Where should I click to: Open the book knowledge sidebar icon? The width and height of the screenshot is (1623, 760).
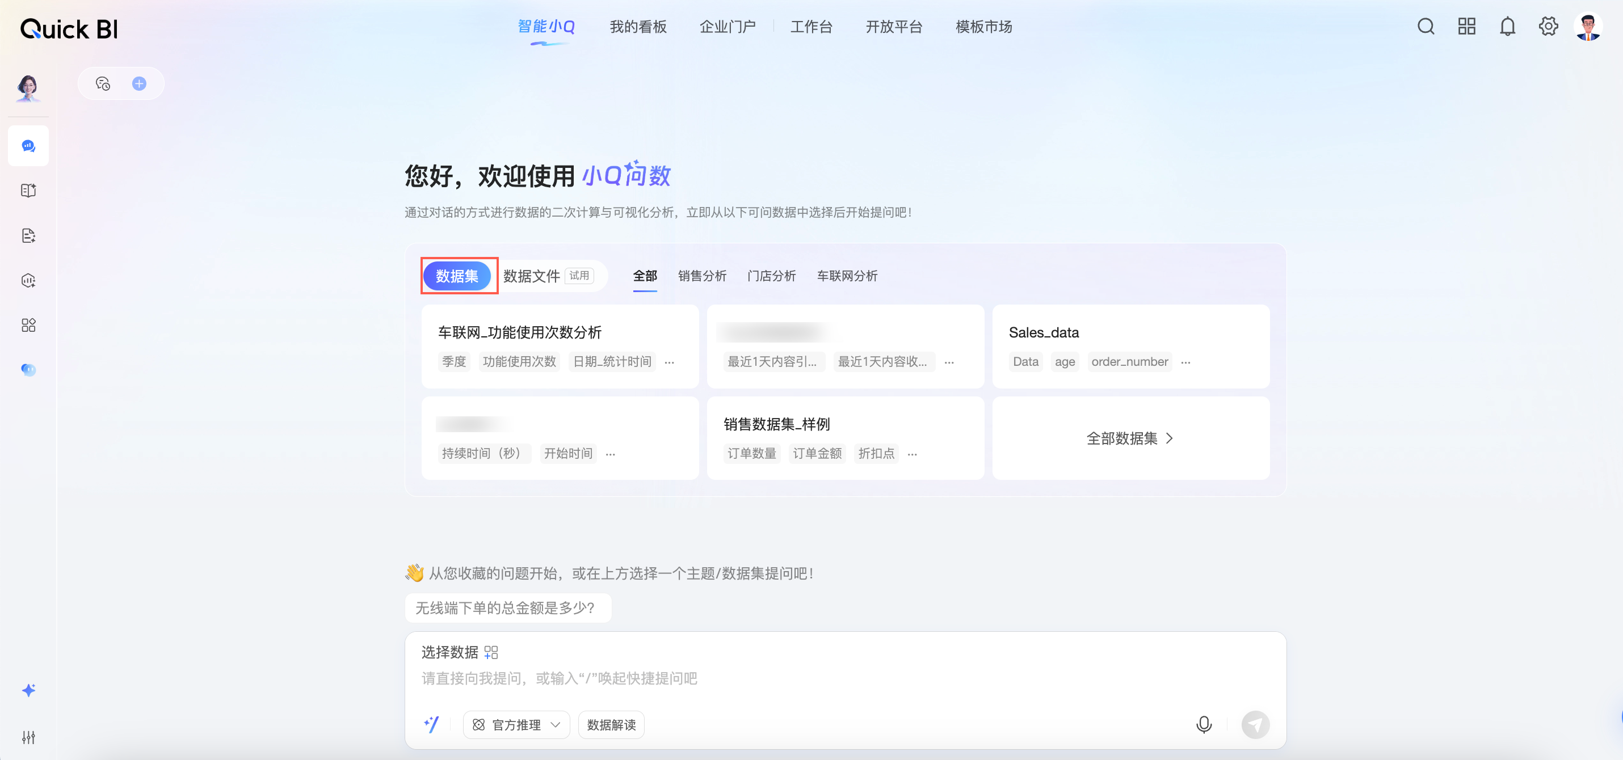pos(28,191)
